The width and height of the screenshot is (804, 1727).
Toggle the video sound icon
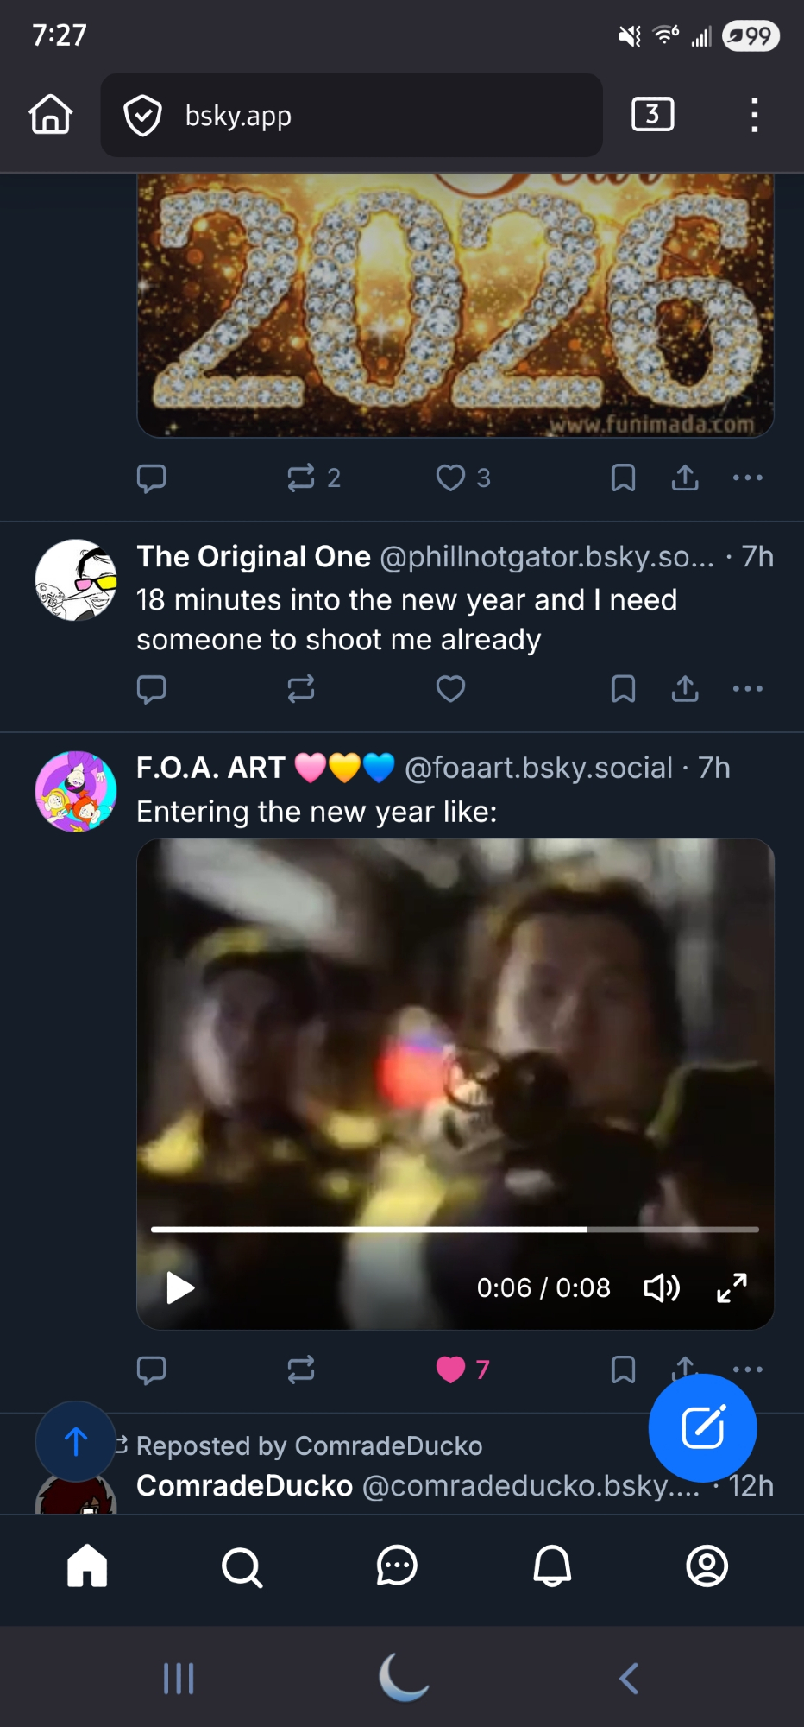662,1287
